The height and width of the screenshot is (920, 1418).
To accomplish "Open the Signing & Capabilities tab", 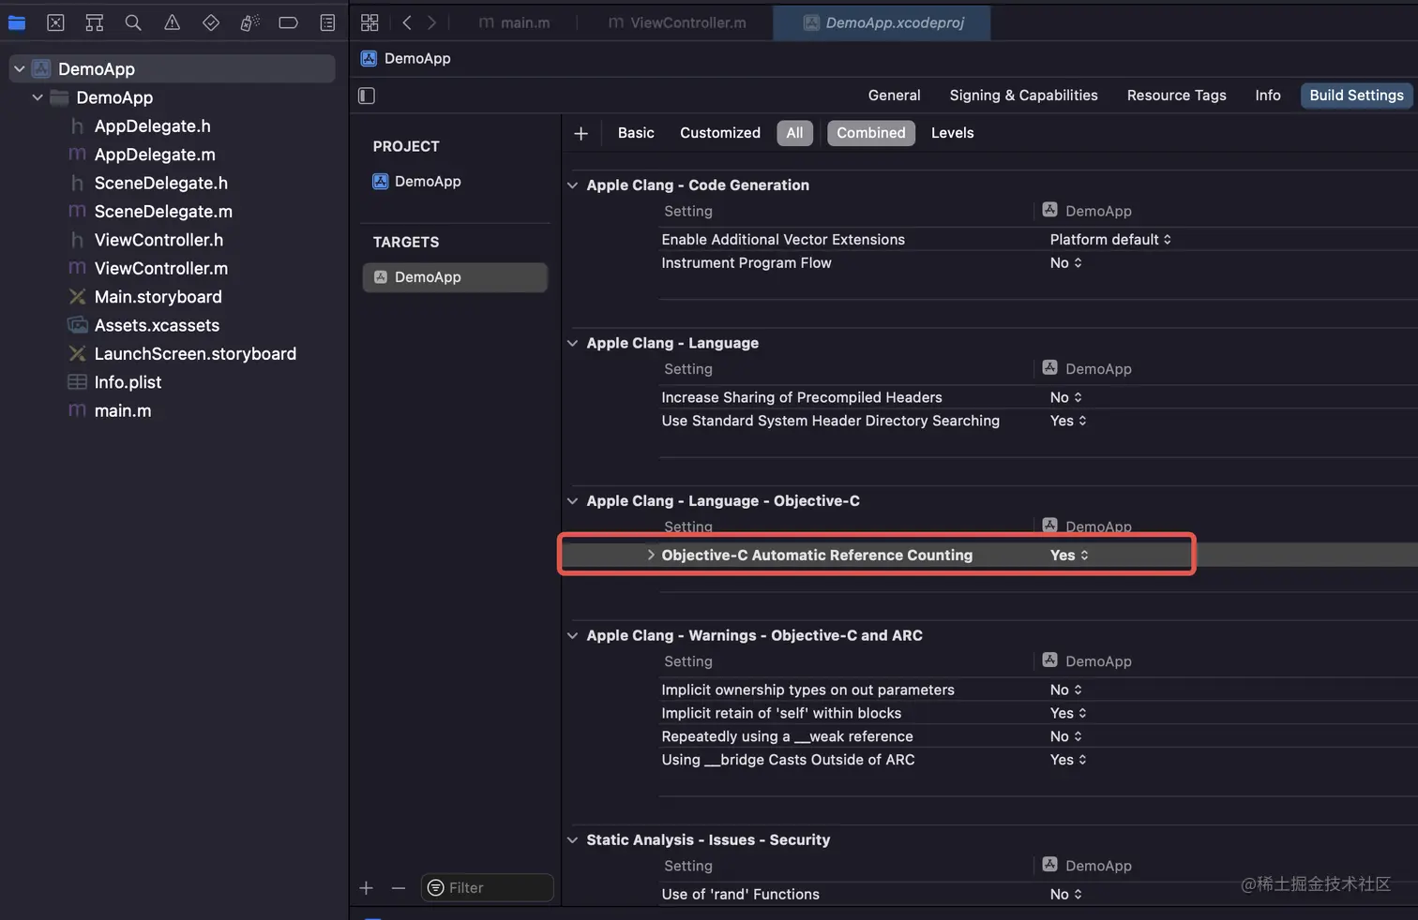I will click(x=1023, y=96).
